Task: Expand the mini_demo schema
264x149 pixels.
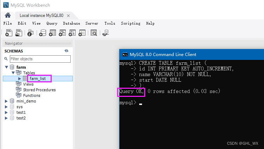Action: (6, 101)
